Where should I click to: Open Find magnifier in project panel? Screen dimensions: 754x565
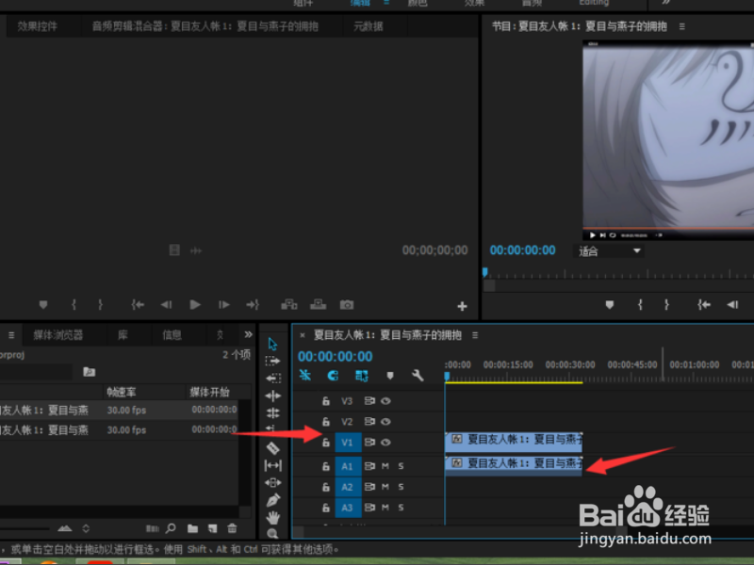(171, 528)
